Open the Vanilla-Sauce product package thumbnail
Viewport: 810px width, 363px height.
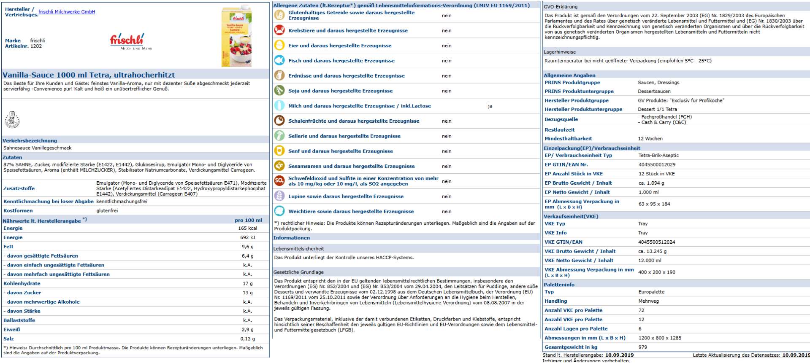[236, 36]
